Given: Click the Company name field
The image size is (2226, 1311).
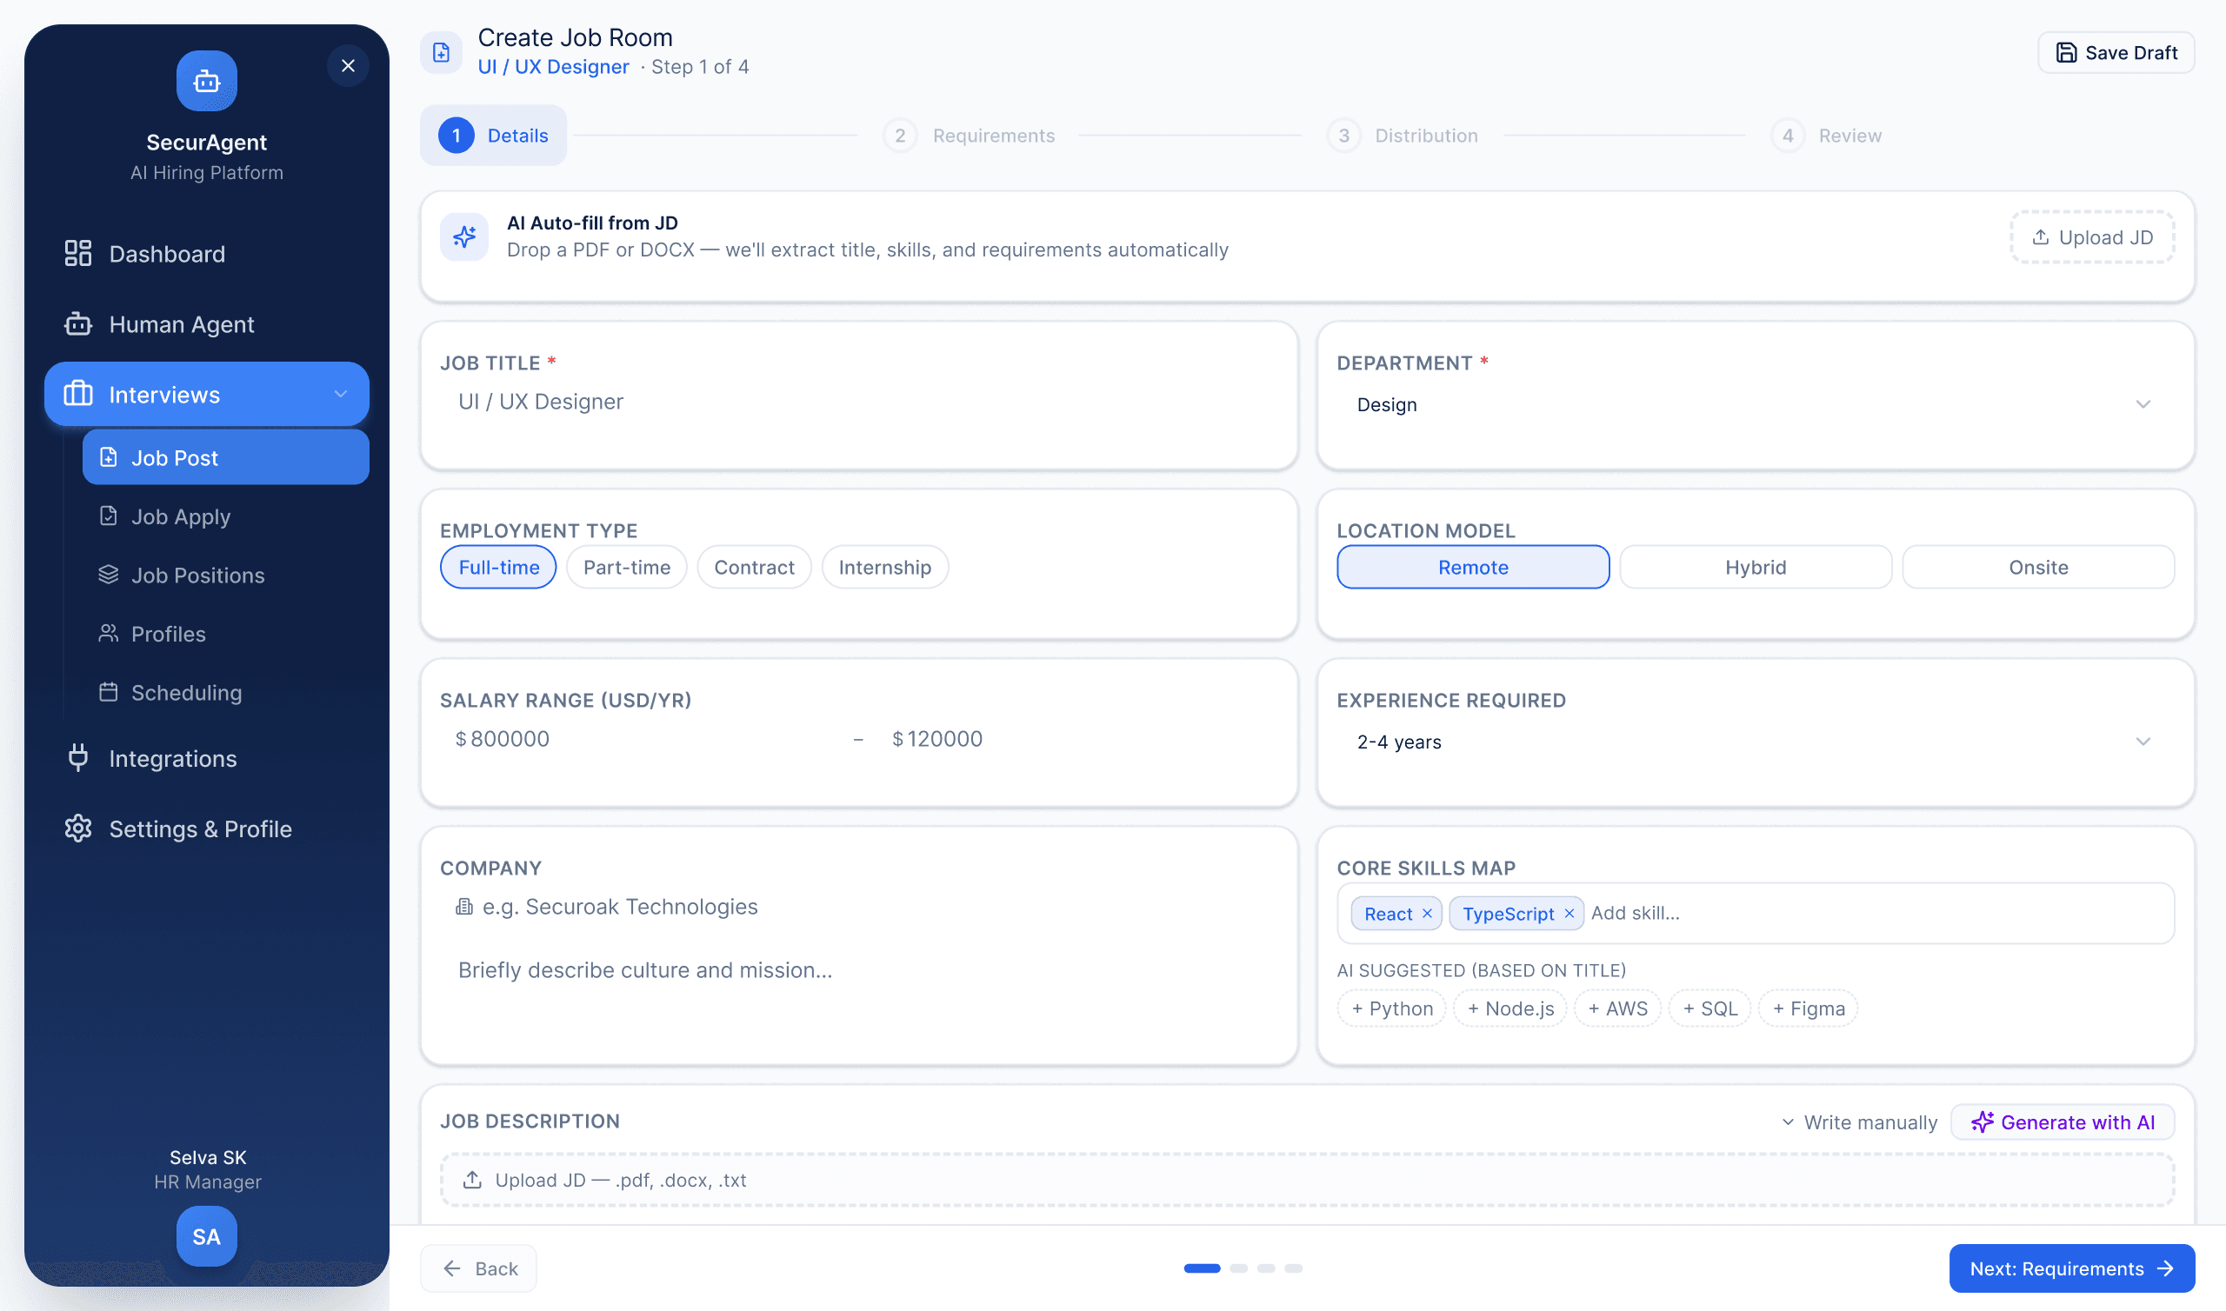Looking at the screenshot, I should 859,908.
